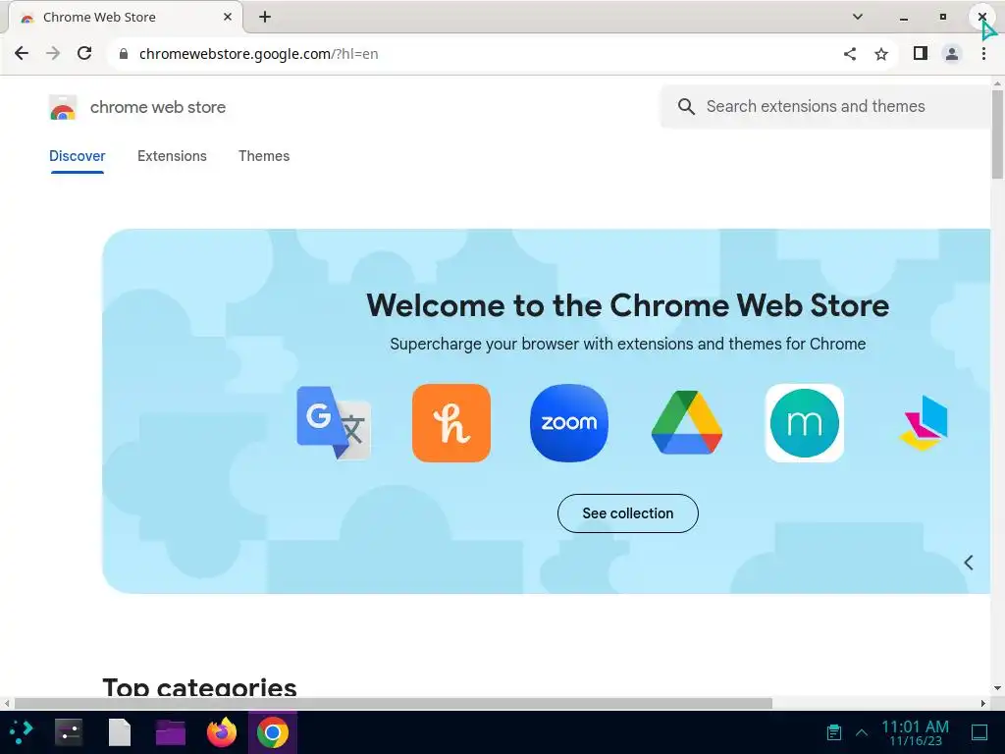The height and width of the screenshot is (754, 1005).
Task: Open the Google Drive extension icon
Action: (686, 423)
